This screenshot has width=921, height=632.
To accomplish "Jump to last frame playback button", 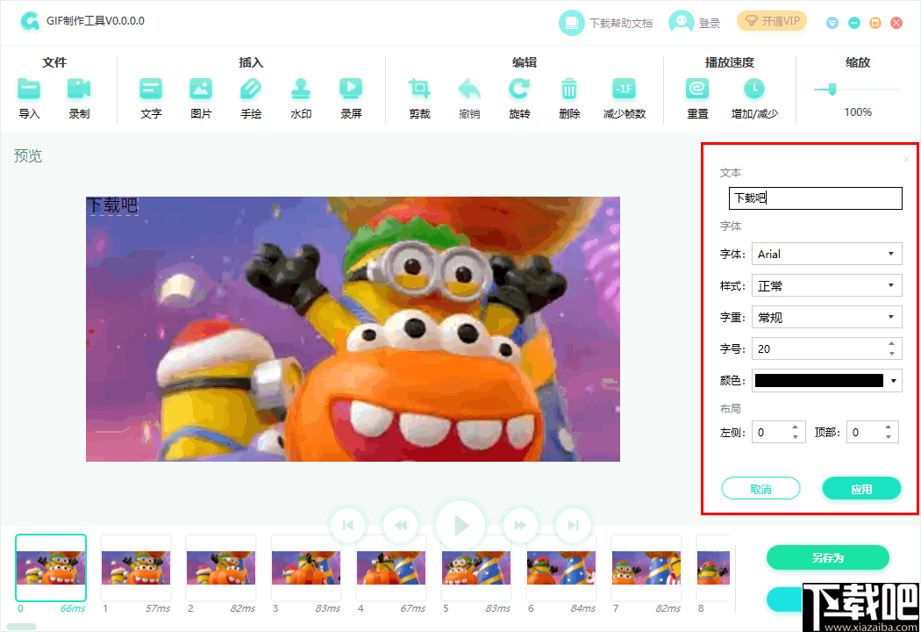I will click(574, 525).
